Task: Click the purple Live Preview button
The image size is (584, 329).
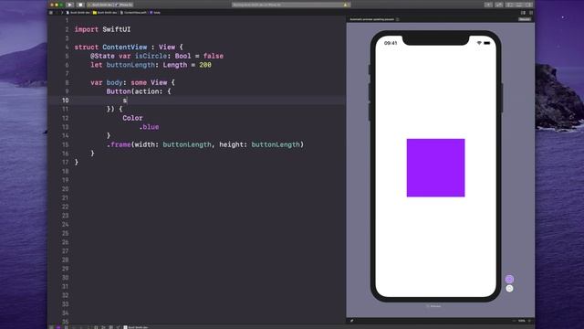Action: (509, 279)
